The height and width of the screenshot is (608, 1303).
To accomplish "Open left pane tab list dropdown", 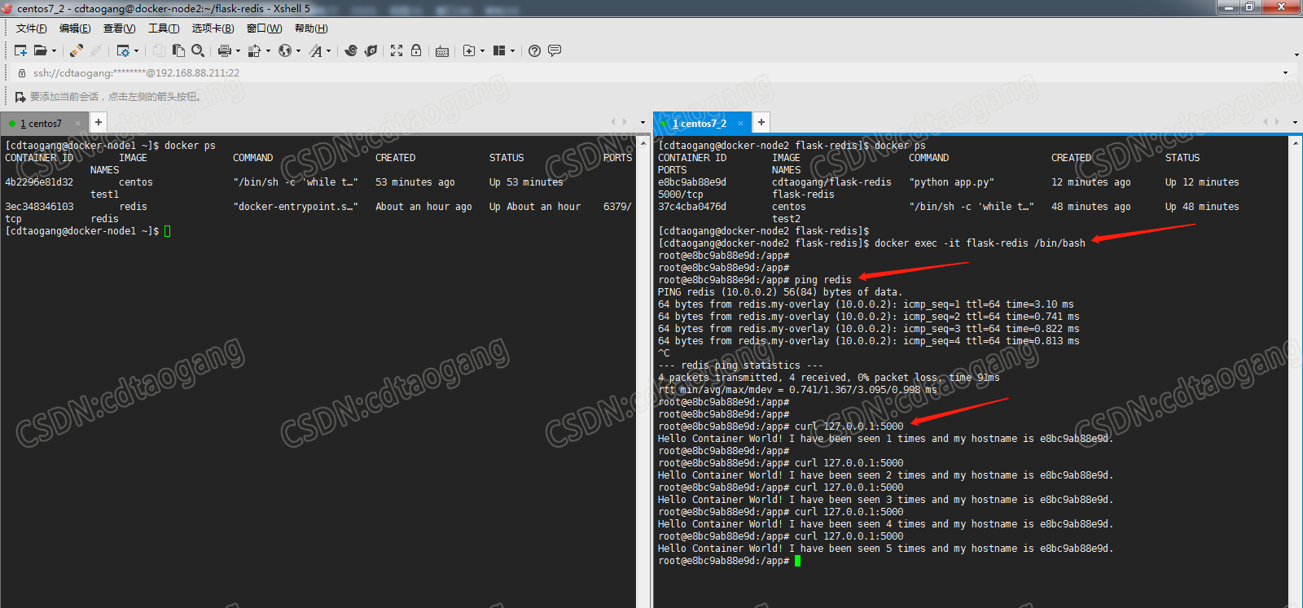I will pos(643,122).
